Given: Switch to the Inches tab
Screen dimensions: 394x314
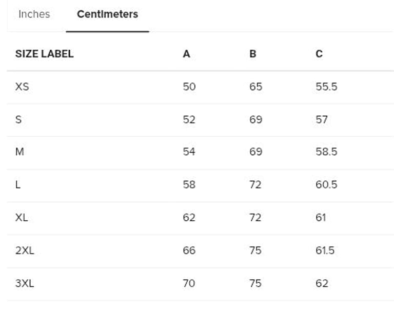Looking at the screenshot, I should (x=34, y=14).
